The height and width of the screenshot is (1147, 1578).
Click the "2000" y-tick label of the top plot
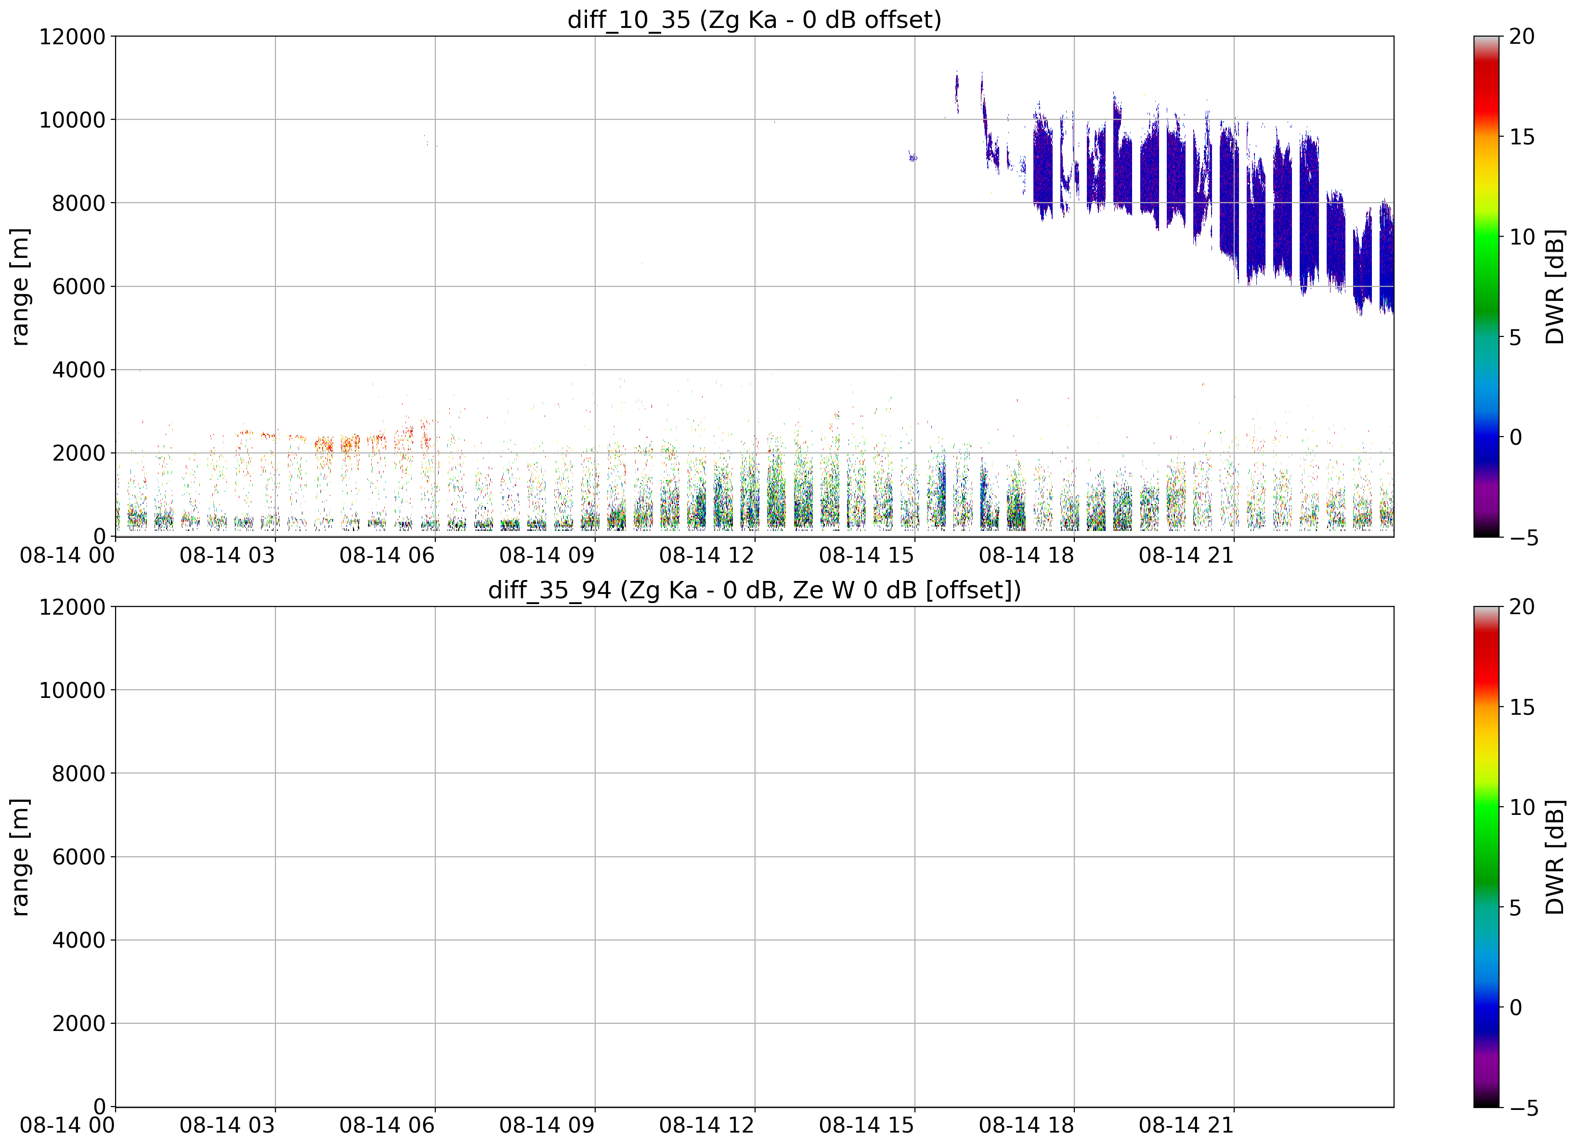tap(78, 453)
